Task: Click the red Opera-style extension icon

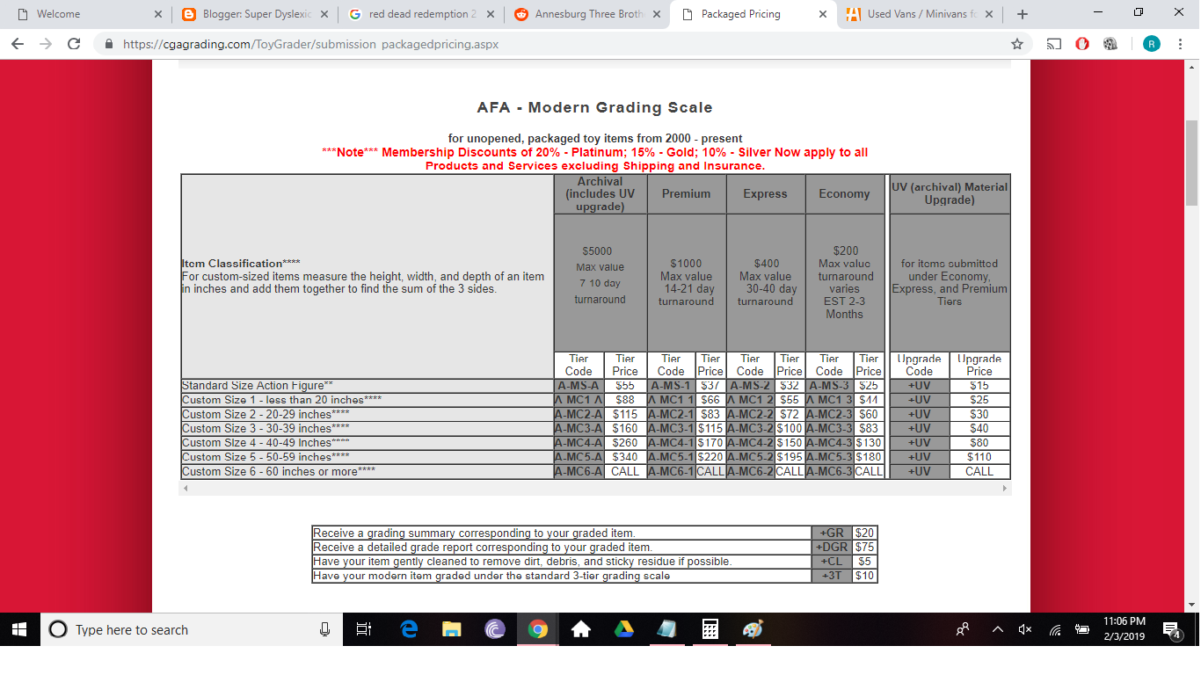Action: [1083, 44]
